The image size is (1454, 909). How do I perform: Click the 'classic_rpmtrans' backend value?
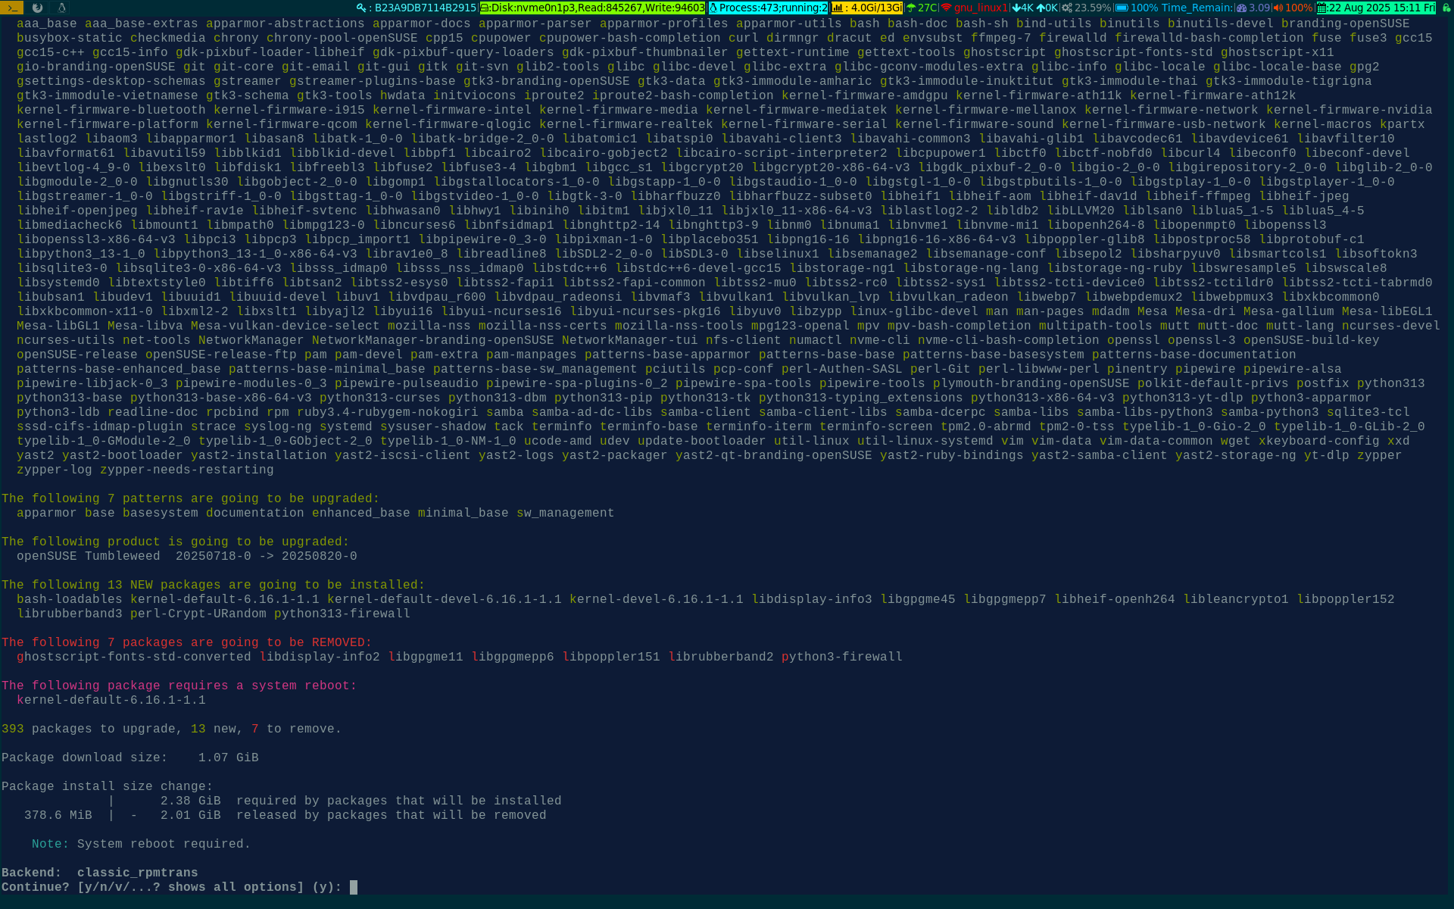[137, 873]
